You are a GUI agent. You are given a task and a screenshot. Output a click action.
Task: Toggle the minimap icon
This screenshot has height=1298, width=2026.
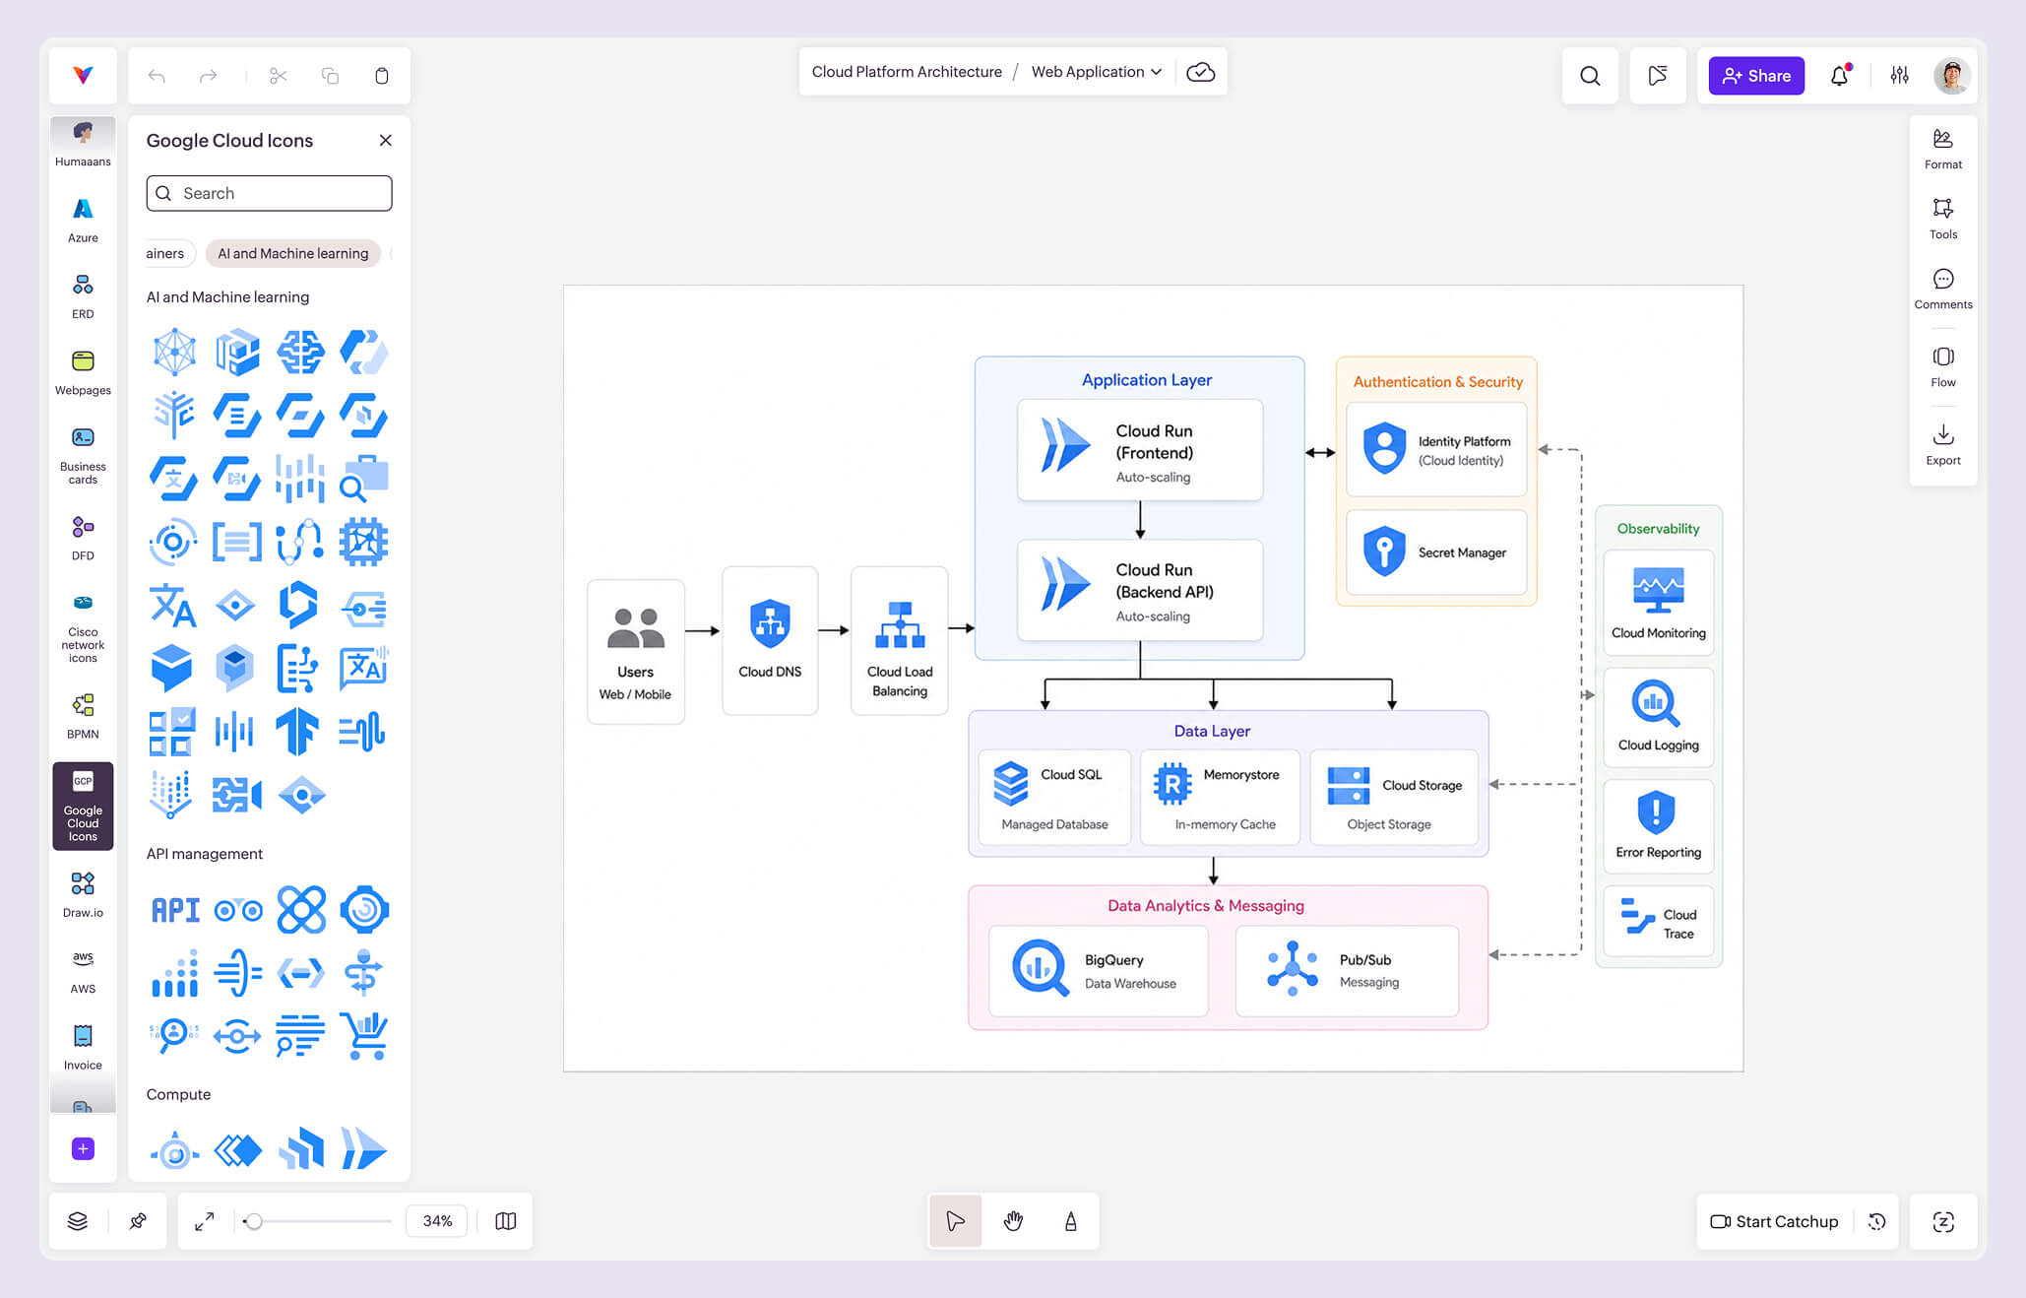coord(506,1221)
